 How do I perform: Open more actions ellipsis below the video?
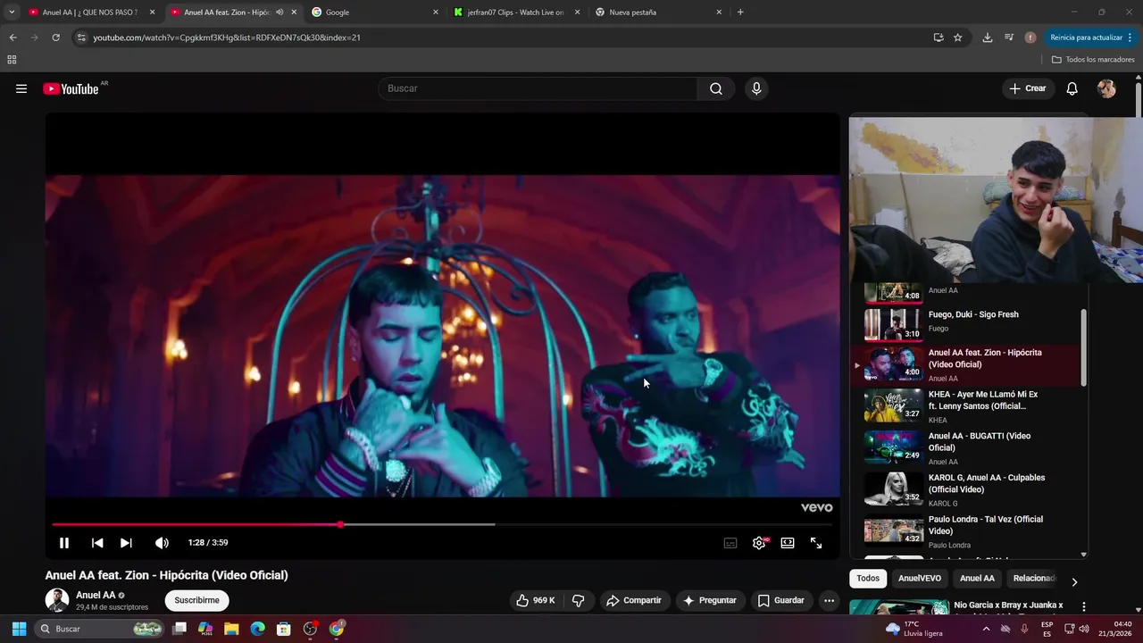(x=829, y=600)
